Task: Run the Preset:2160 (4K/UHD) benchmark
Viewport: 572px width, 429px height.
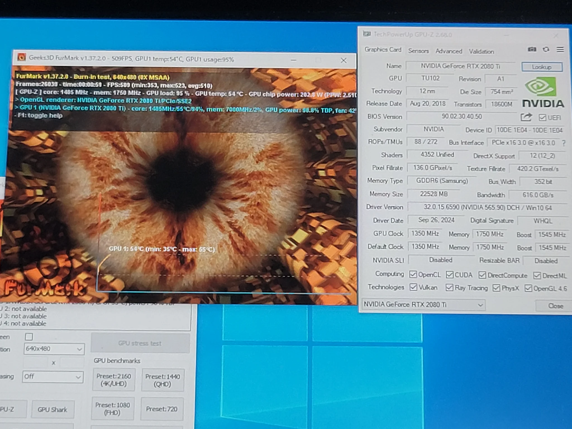Action: (114, 380)
